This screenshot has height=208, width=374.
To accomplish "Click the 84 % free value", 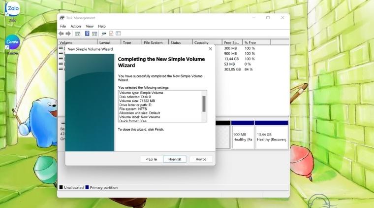I will click(x=249, y=69).
